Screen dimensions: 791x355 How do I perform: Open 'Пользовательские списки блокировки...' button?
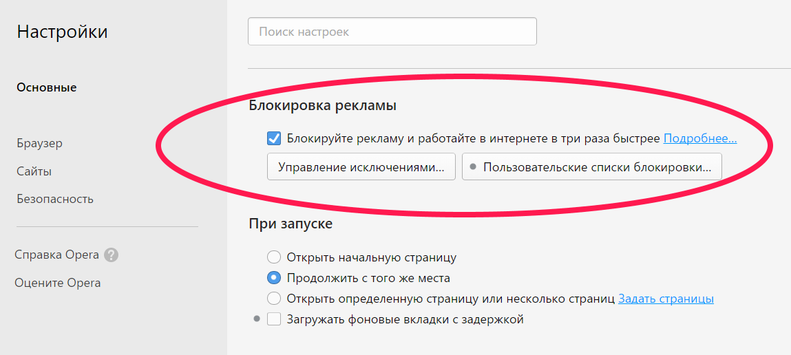[592, 167]
